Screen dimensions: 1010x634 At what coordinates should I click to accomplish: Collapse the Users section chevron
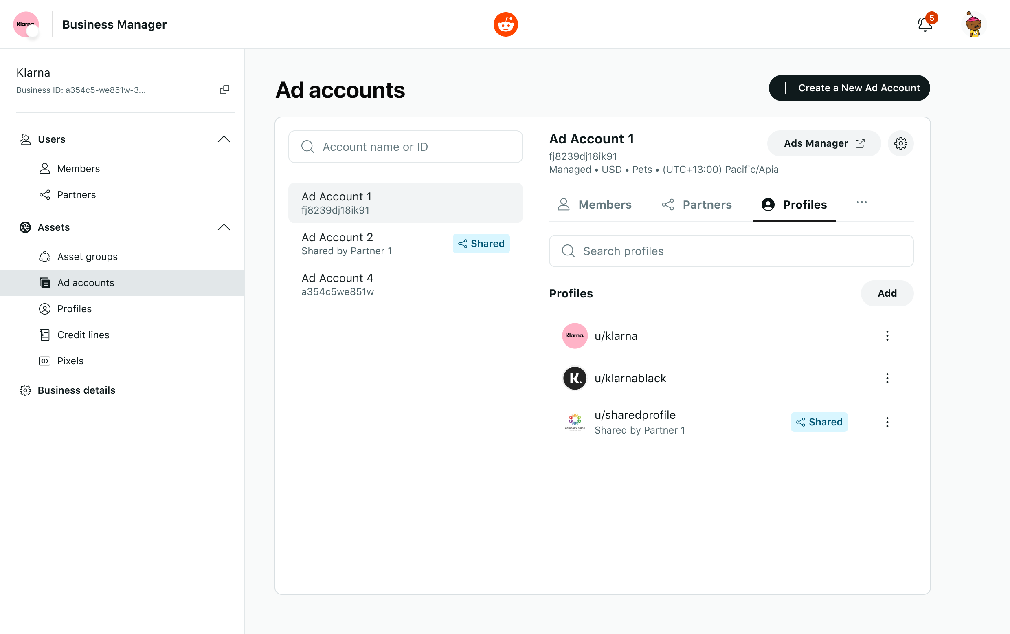pyautogui.click(x=224, y=139)
